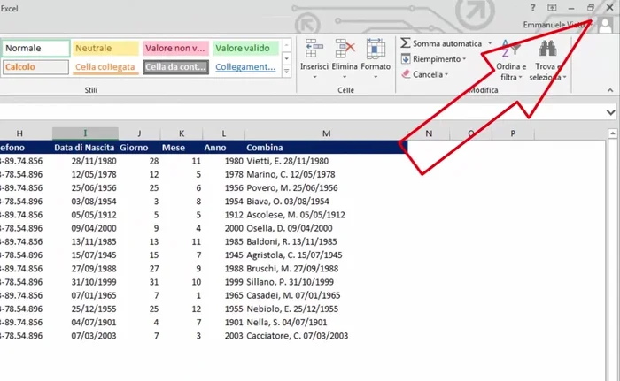Open the Inserisci dropdown arrow
The image size is (620, 381).
coord(314,77)
